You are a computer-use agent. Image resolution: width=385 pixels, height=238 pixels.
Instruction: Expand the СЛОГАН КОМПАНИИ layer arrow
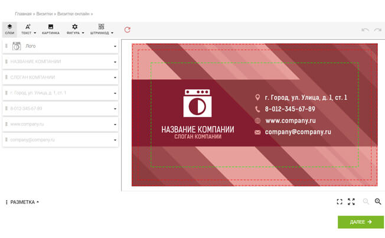pos(115,77)
